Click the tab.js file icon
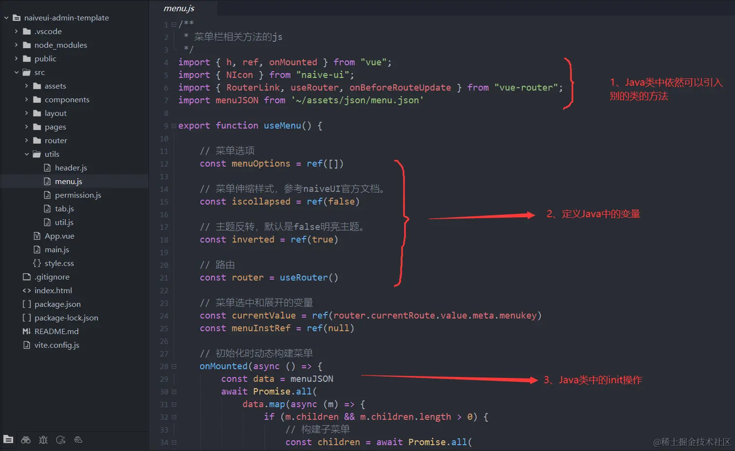The image size is (735, 451). [47, 208]
